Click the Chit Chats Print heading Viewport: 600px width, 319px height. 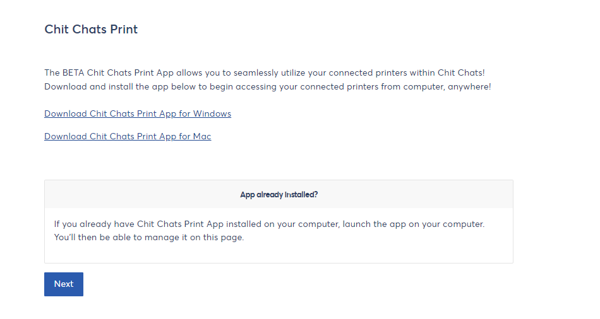91,30
